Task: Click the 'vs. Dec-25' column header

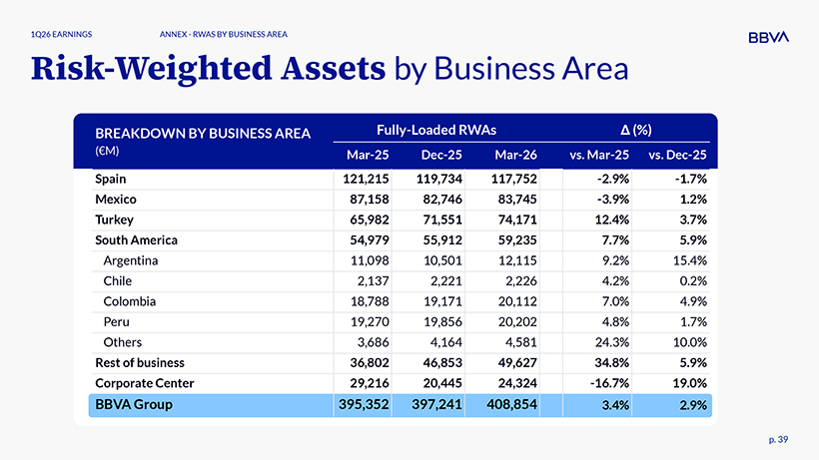Action: 677,155
